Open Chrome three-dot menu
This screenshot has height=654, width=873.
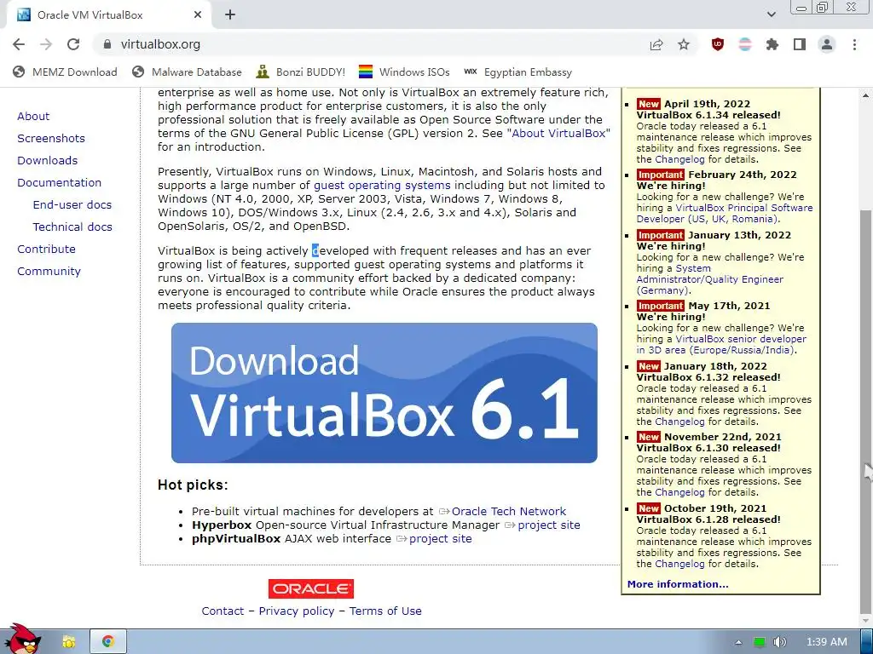coord(854,44)
